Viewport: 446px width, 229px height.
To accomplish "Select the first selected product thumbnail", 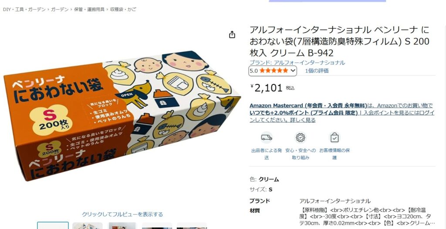I will [53, 226].
